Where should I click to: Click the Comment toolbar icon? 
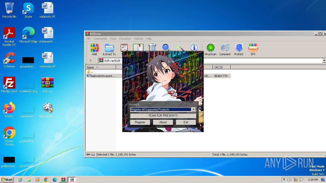pos(225,49)
